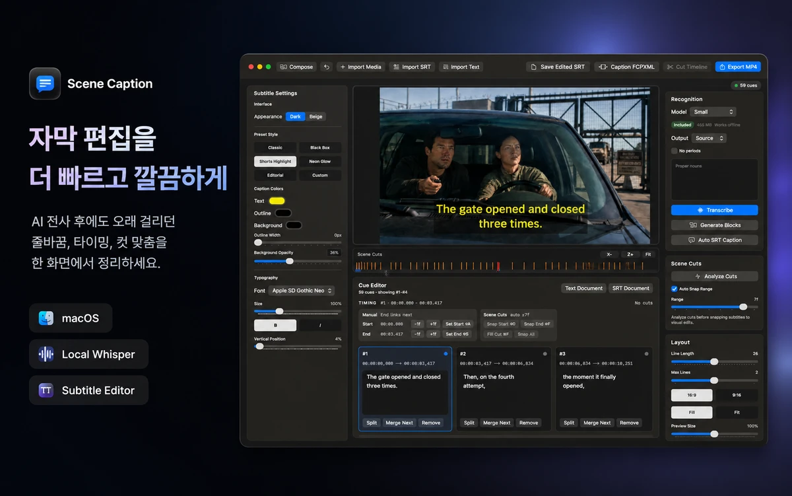The width and height of the screenshot is (792, 496).
Task: Select 9:16 aspect ratio
Action: pyautogui.click(x=737, y=395)
